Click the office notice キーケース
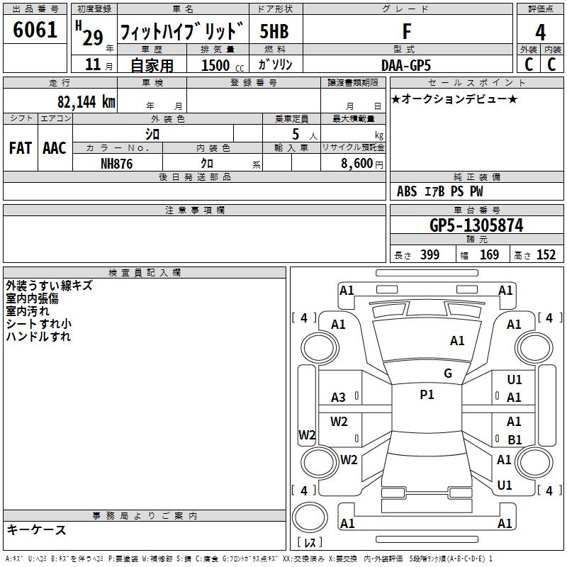The width and height of the screenshot is (567, 567). pos(37,529)
